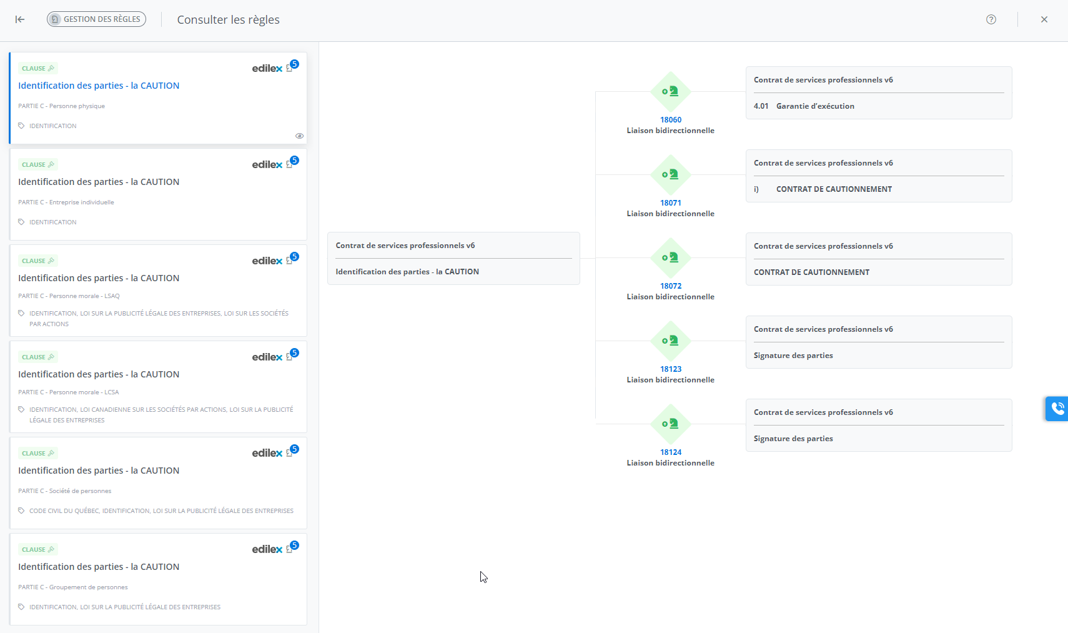This screenshot has height=633, width=1068.
Task: Open the Garantie d'exécution 4.01 target box
Action: pyautogui.click(x=878, y=93)
